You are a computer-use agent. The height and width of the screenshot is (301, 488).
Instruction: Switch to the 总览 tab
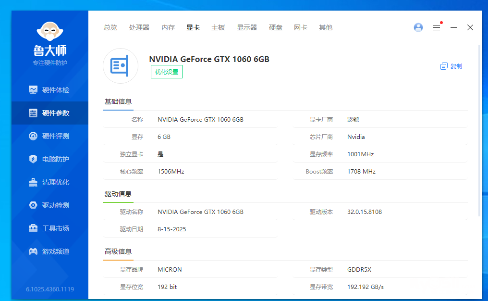point(110,28)
